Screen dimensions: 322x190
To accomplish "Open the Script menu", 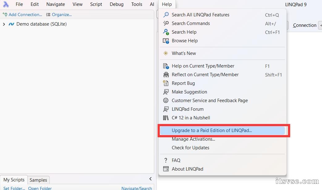I will 96,4.
